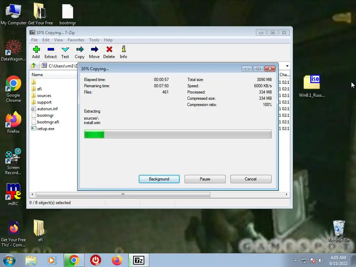This screenshot has height=267, width=356.
Task: Open the Favorites menu
Action: click(76, 40)
